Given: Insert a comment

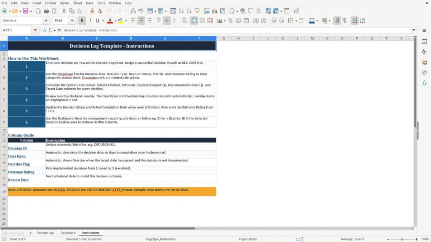Looking at the screenshot, I should pos(251,11).
